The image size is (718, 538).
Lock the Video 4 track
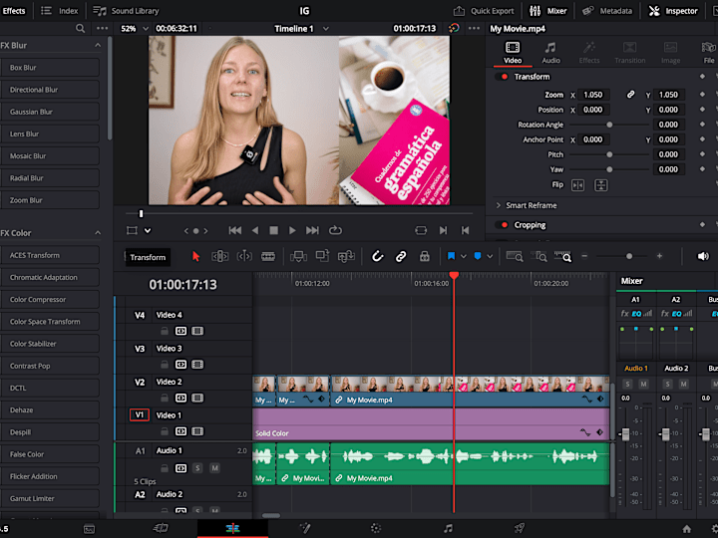pos(165,330)
